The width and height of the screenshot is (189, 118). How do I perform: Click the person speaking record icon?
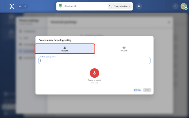[65, 47]
